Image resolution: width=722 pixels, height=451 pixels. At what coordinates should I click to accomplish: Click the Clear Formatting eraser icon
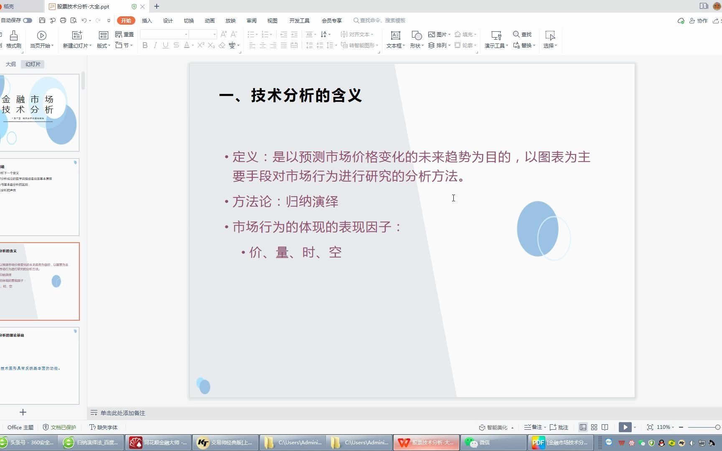click(x=222, y=45)
